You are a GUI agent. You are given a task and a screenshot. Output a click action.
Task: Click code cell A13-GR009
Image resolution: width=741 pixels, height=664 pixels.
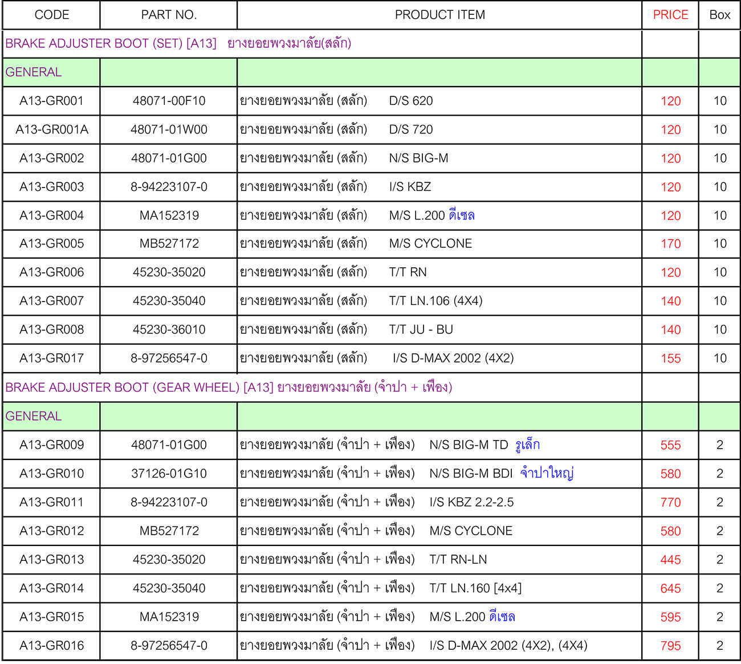coord(52,445)
